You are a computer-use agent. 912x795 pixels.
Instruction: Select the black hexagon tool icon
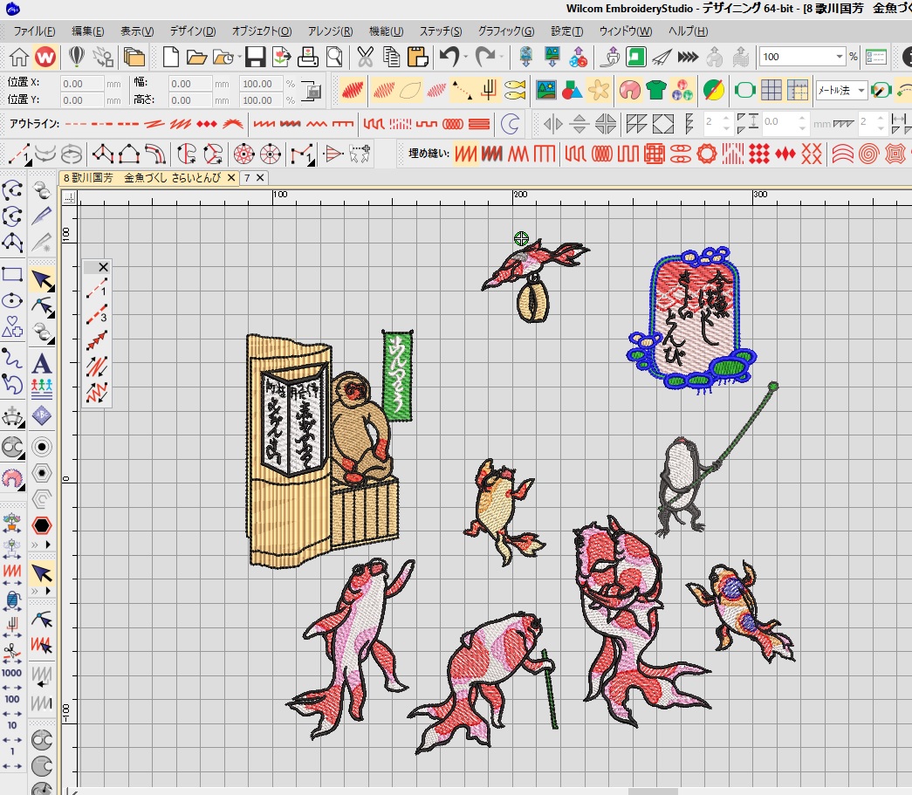(42, 525)
